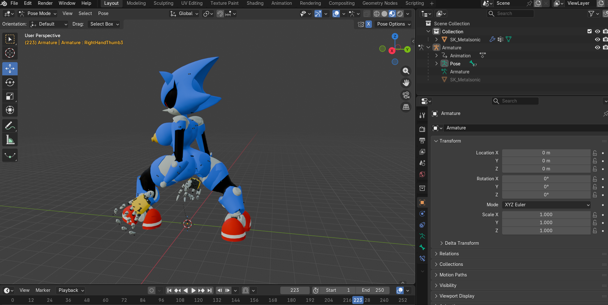Open the Pose menu in the viewport header
Screen dimensions: 608x305
click(x=103, y=13)
